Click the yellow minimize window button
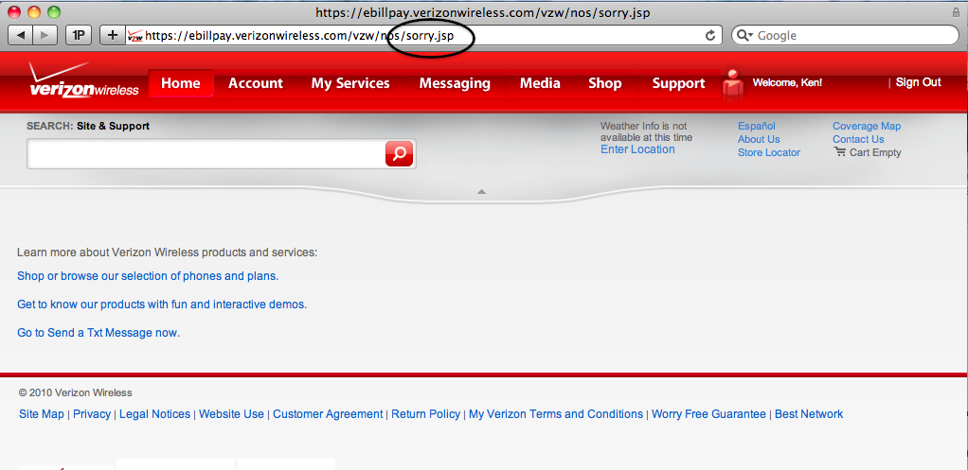 pyautogui.click(x=34, y=11)
